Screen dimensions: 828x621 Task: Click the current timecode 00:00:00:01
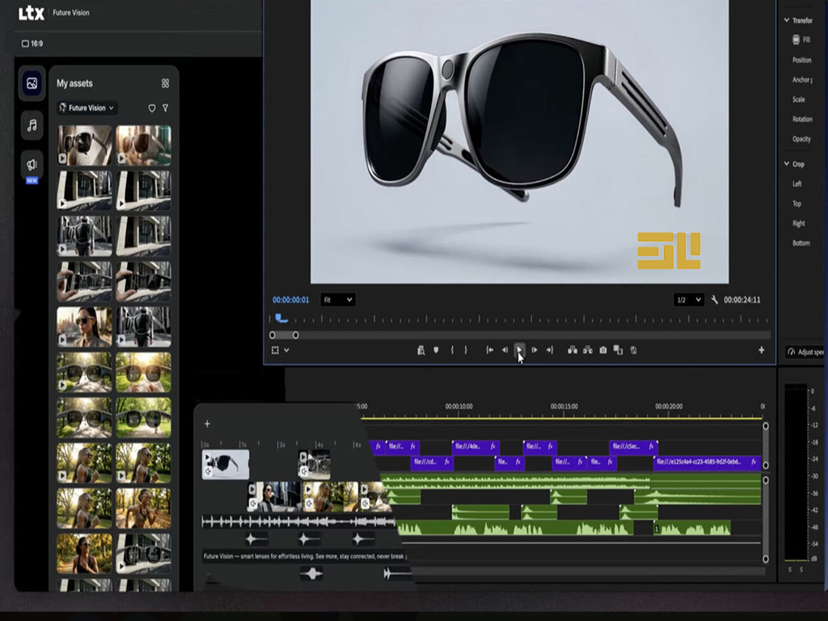290,300
